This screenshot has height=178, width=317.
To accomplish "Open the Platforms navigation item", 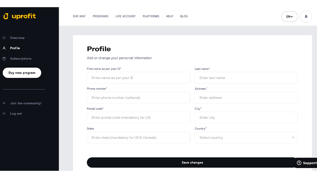I will point(151,17).
